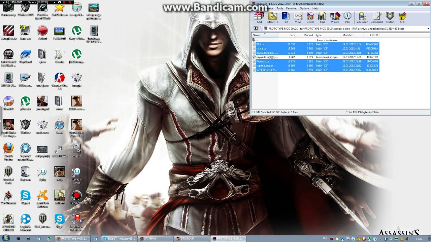Select the BRS.cs file row
Viewport: 431px width, 242px height.
[316, 44]
